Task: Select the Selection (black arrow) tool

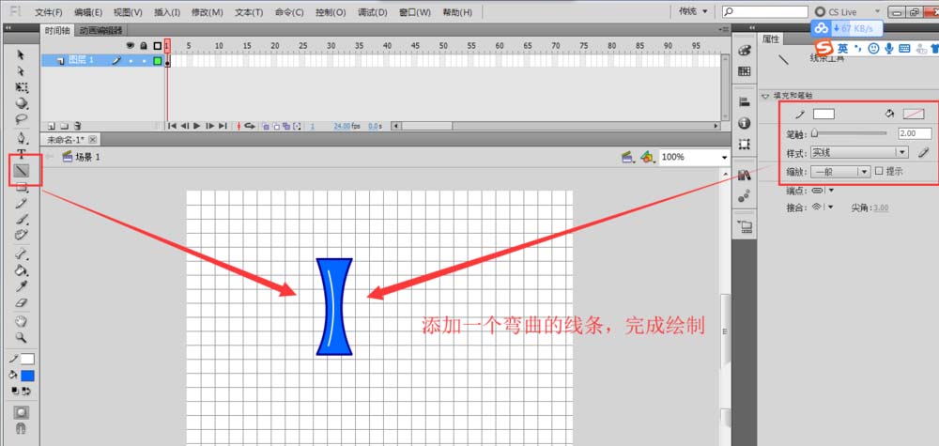Action: click(x=21, y=55)
